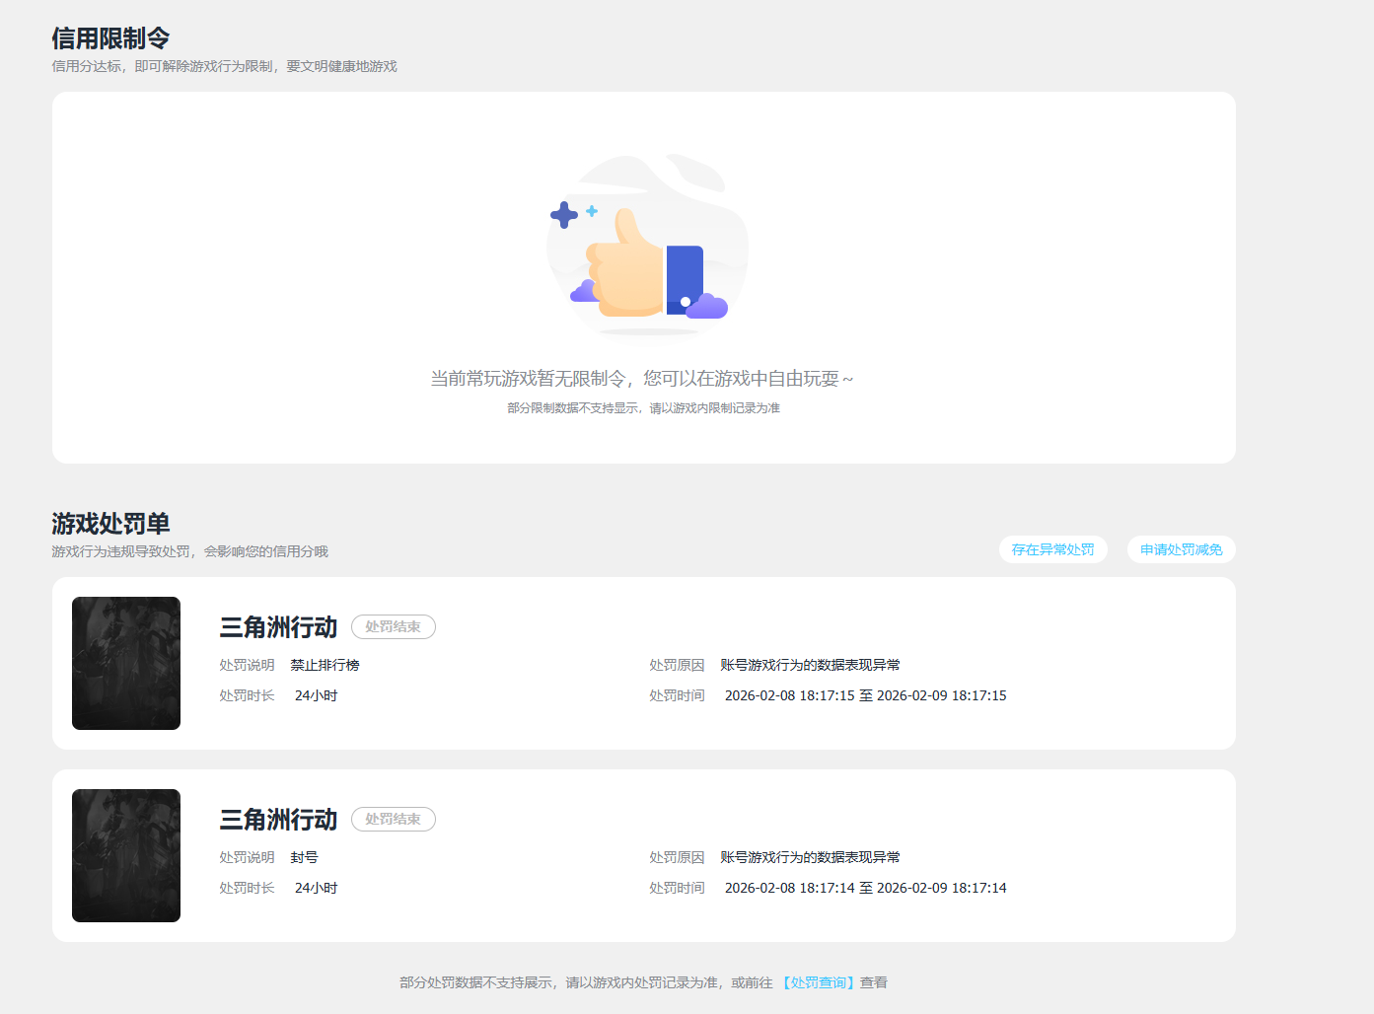The image size is (1374, 1014).
Task: Select the 三角洲行动 title above 禁止排行榜
Action: point(278,626)
